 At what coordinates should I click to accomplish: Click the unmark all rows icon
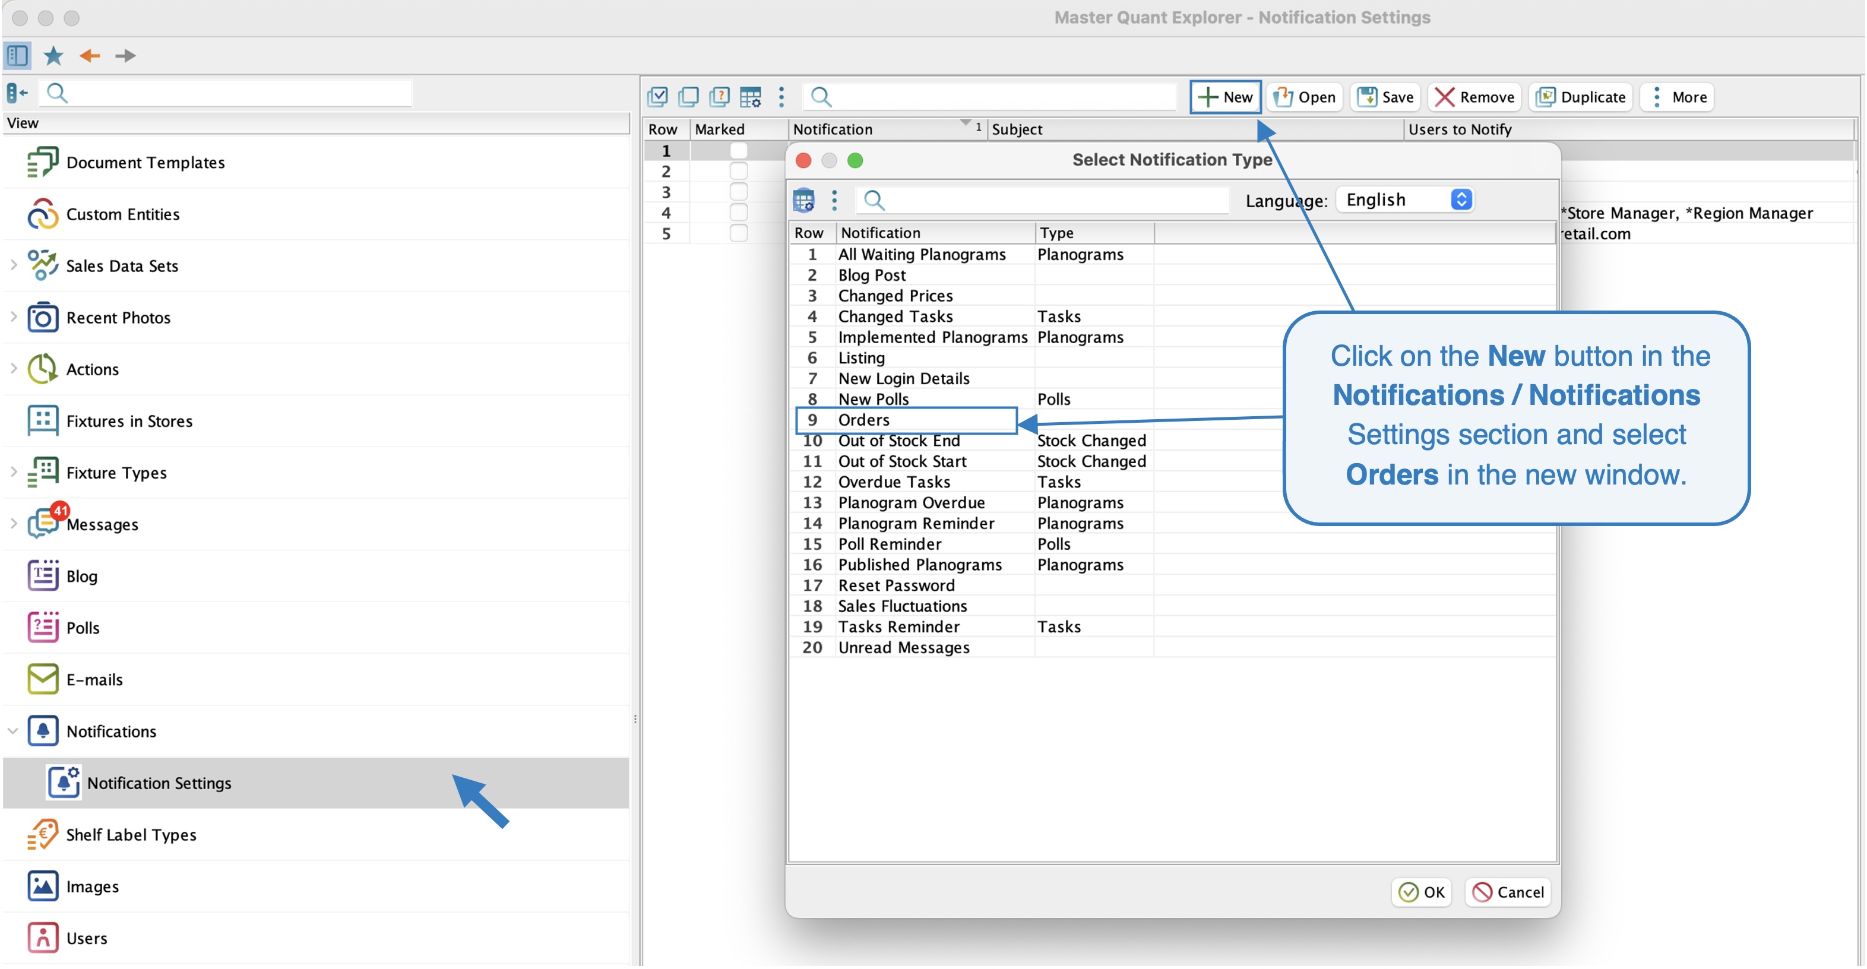(x=688, y=96)
